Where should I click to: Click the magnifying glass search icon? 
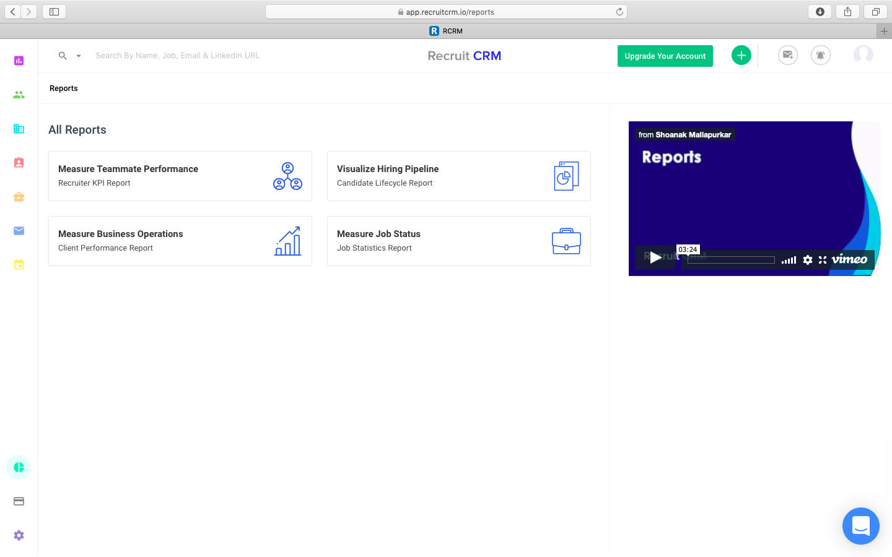click(x=63, y=56)
